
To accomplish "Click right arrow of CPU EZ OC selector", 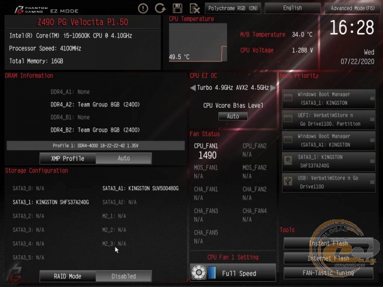I will [x=273, y=88].
